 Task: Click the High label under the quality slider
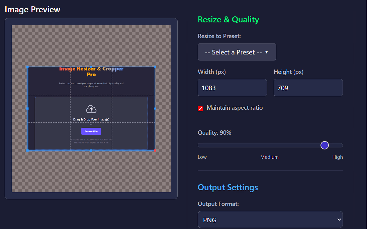pyautogui.click(x=338, y=157)
